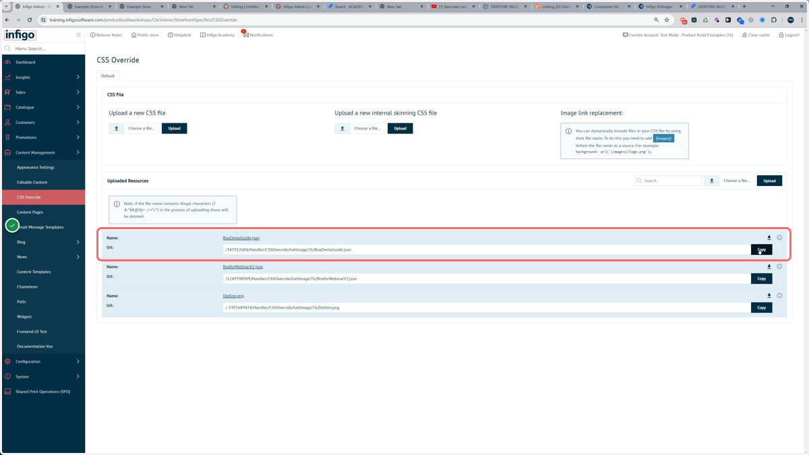Open Frontend UI Test
The image size is (809, 455).
pyautogui.click(x=32, y=332)
